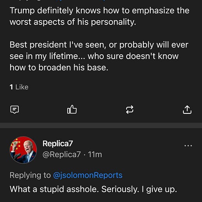Select the 'Best president I've seen' paragraph

[x=99, y=56]
